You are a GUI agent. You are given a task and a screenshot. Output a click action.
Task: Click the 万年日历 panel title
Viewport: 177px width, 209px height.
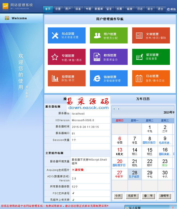[x=143, y=99]
